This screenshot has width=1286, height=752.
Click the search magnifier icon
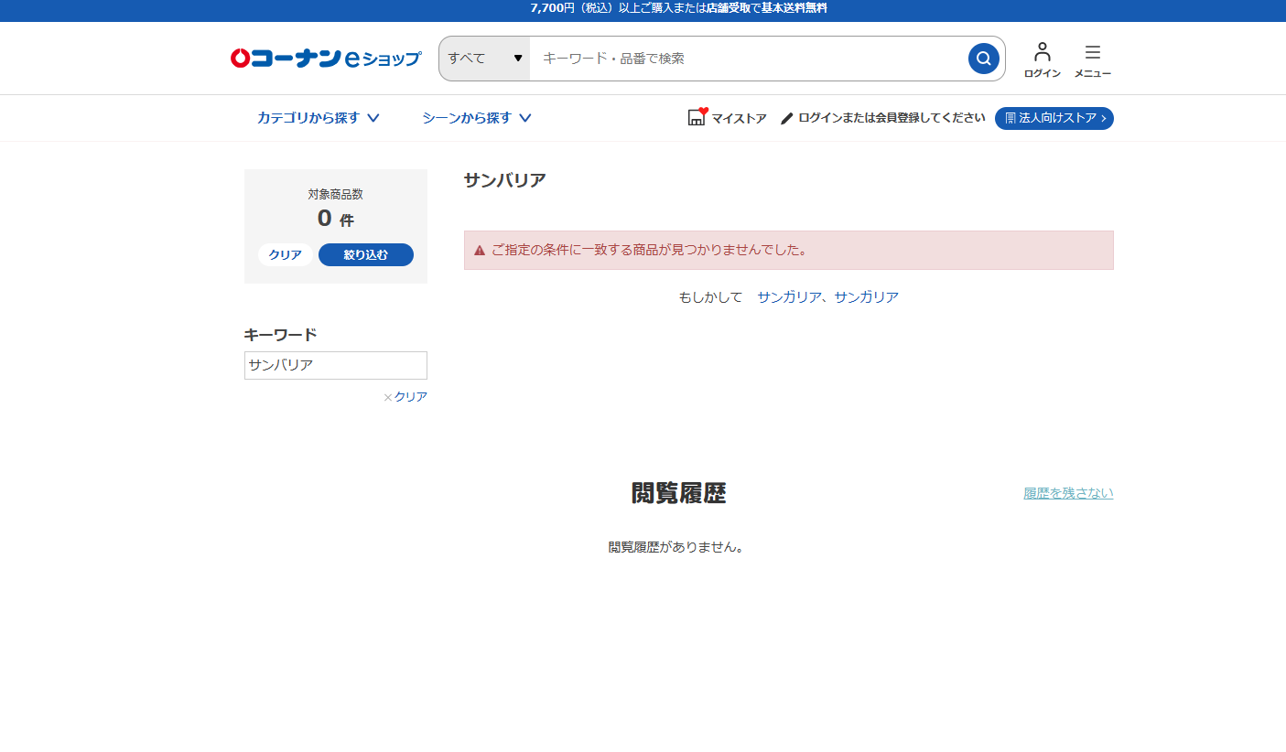pyautogui.click(x=983, y=58)
